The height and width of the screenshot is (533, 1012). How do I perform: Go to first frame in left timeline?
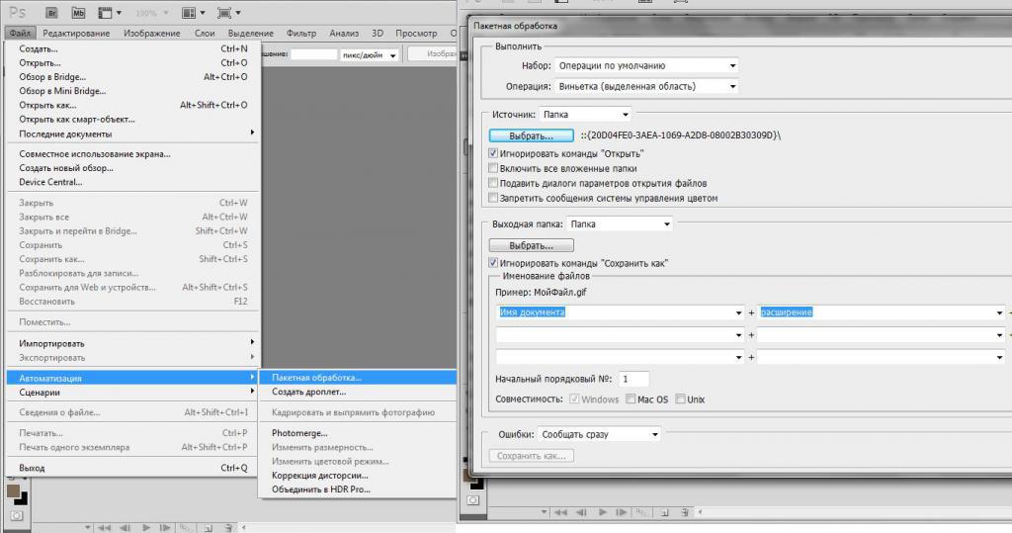(104, 528)
